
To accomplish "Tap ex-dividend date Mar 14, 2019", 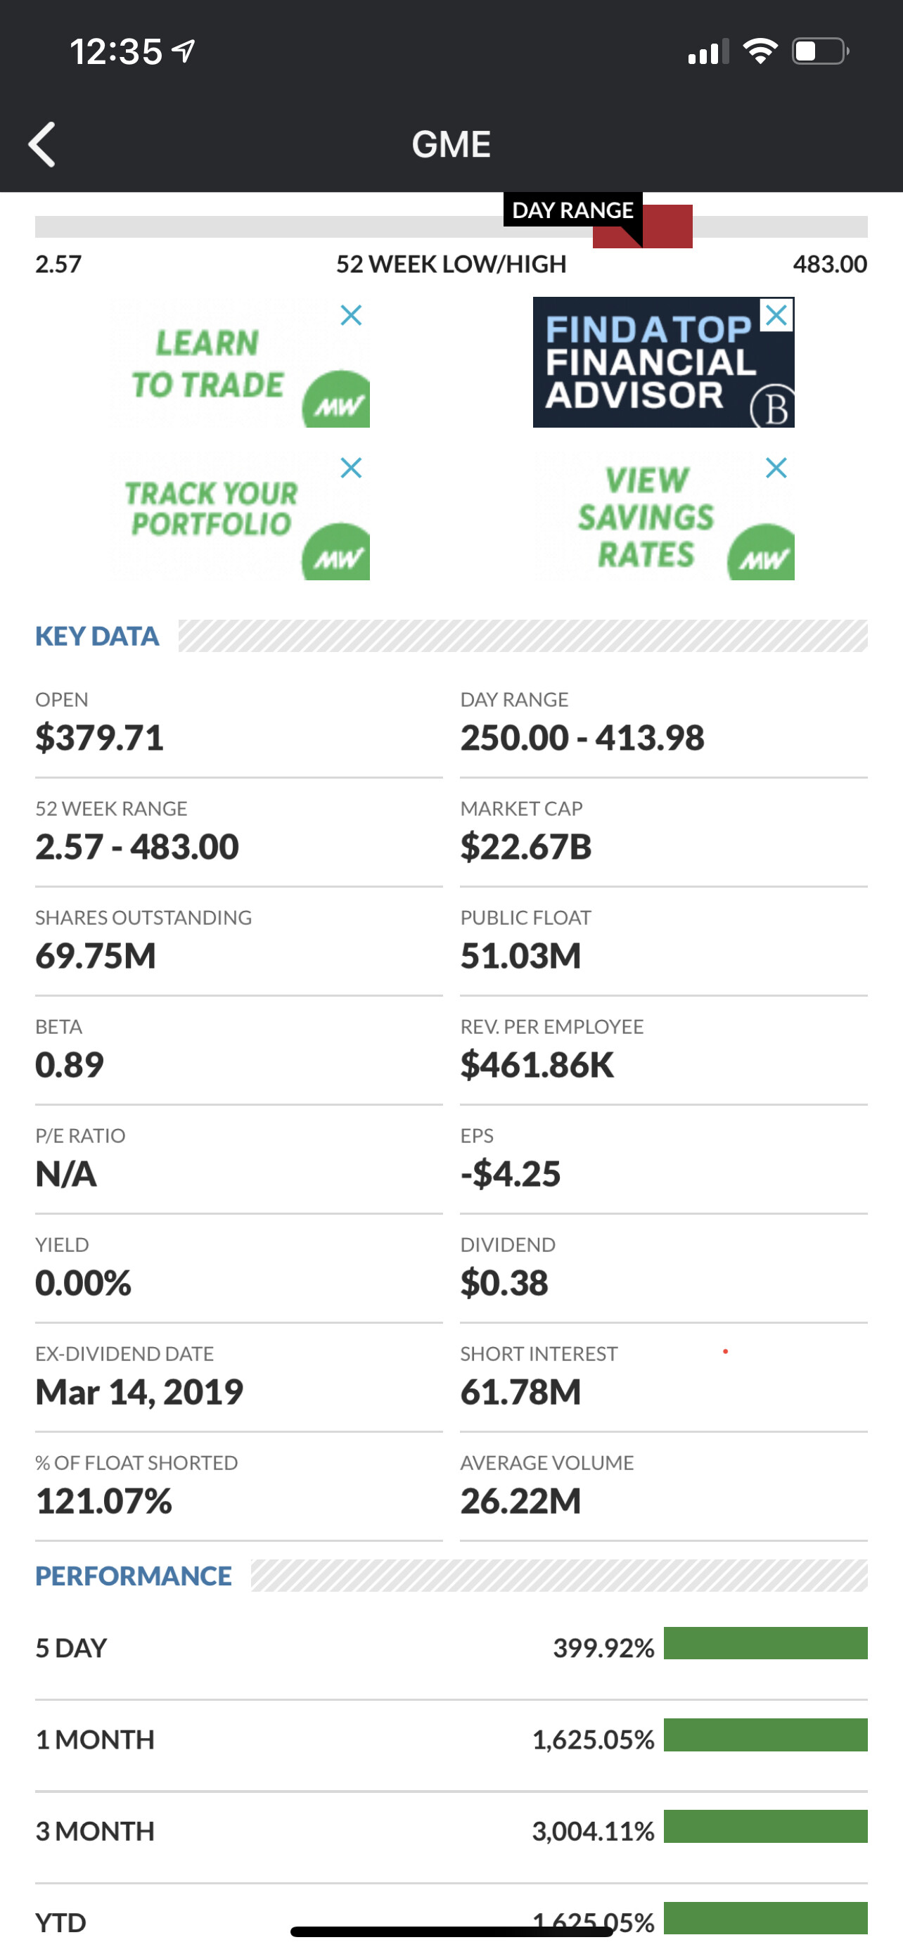I will [139, 1393].
